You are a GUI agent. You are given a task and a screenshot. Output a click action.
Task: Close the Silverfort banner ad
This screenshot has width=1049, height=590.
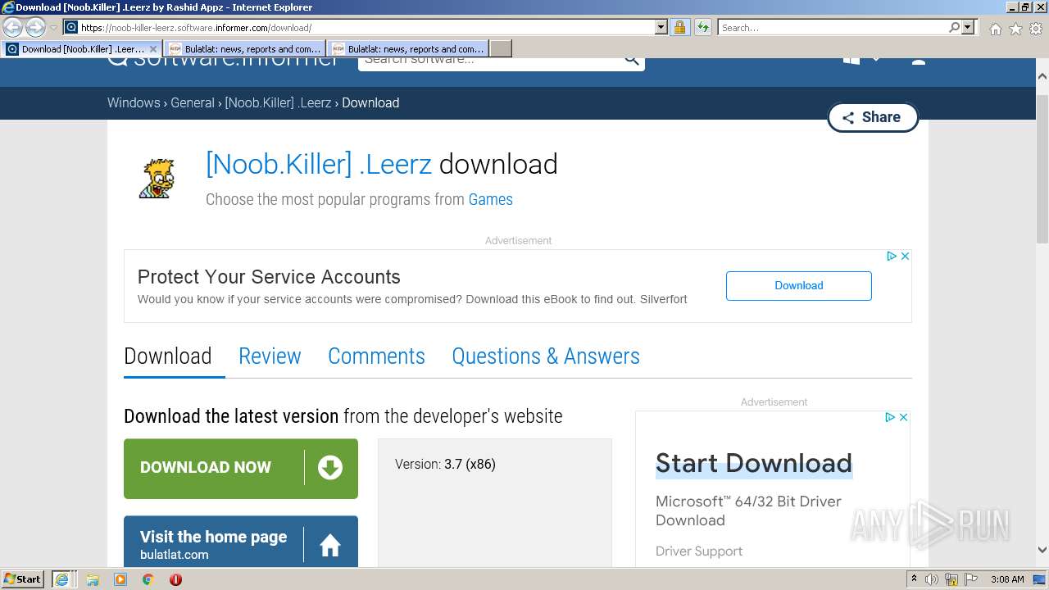(905, 256)
